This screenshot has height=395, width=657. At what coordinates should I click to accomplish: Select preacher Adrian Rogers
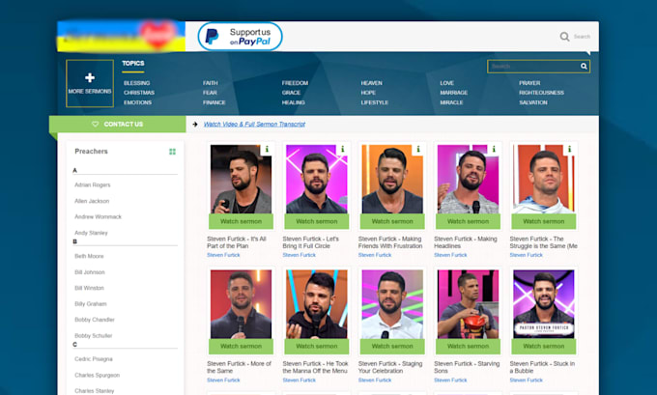93,184
